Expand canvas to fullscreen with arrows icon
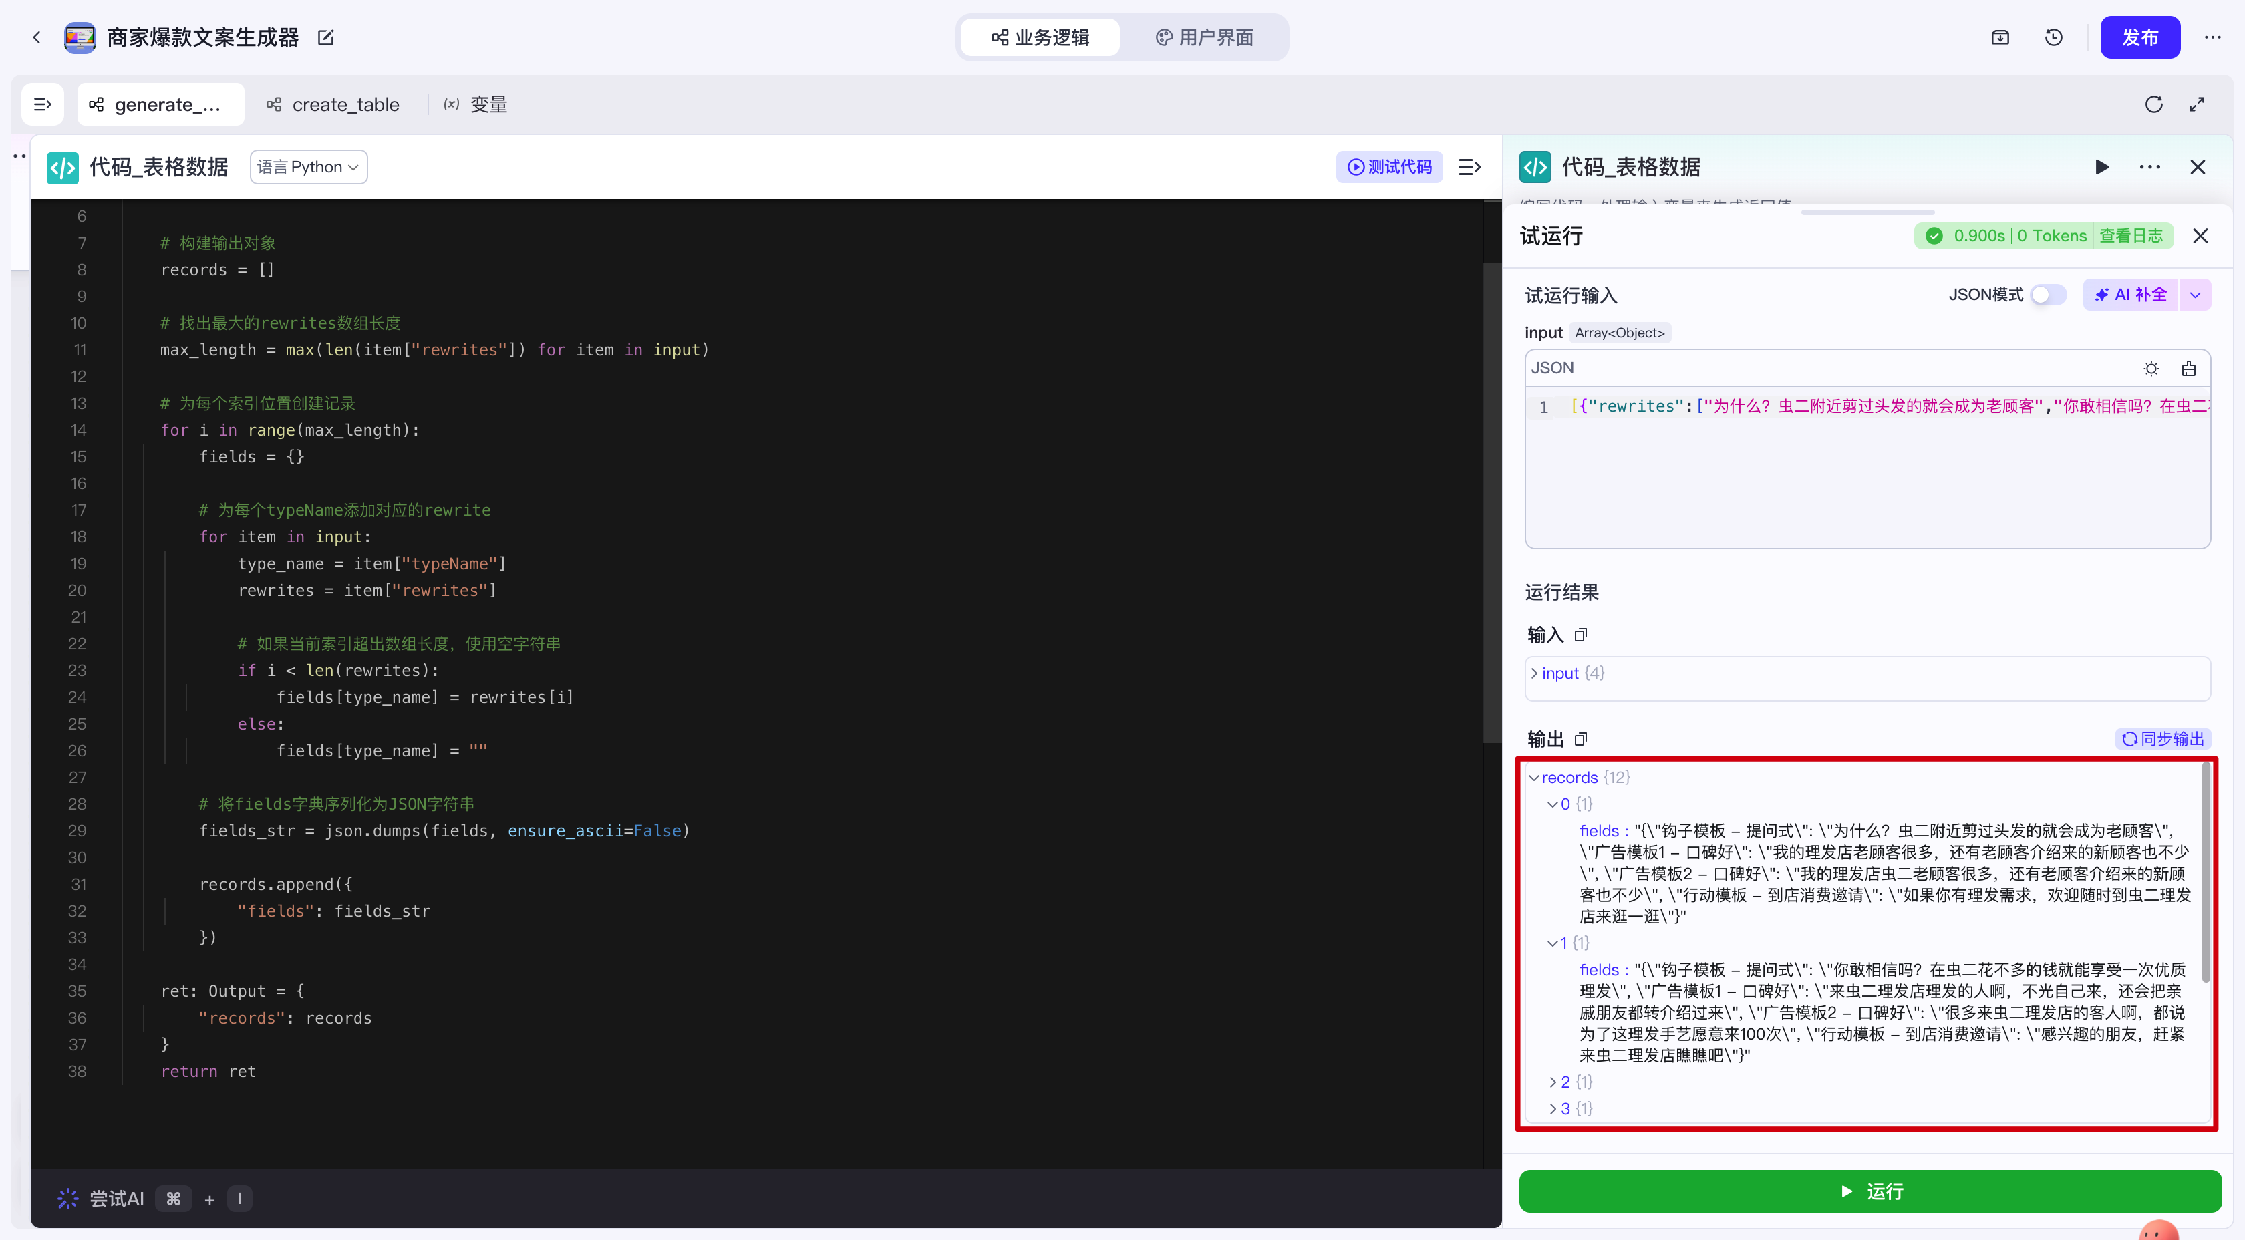Image resolution: width=2245 pixels, height=1240 pixels. click(x=2196, y=105)
